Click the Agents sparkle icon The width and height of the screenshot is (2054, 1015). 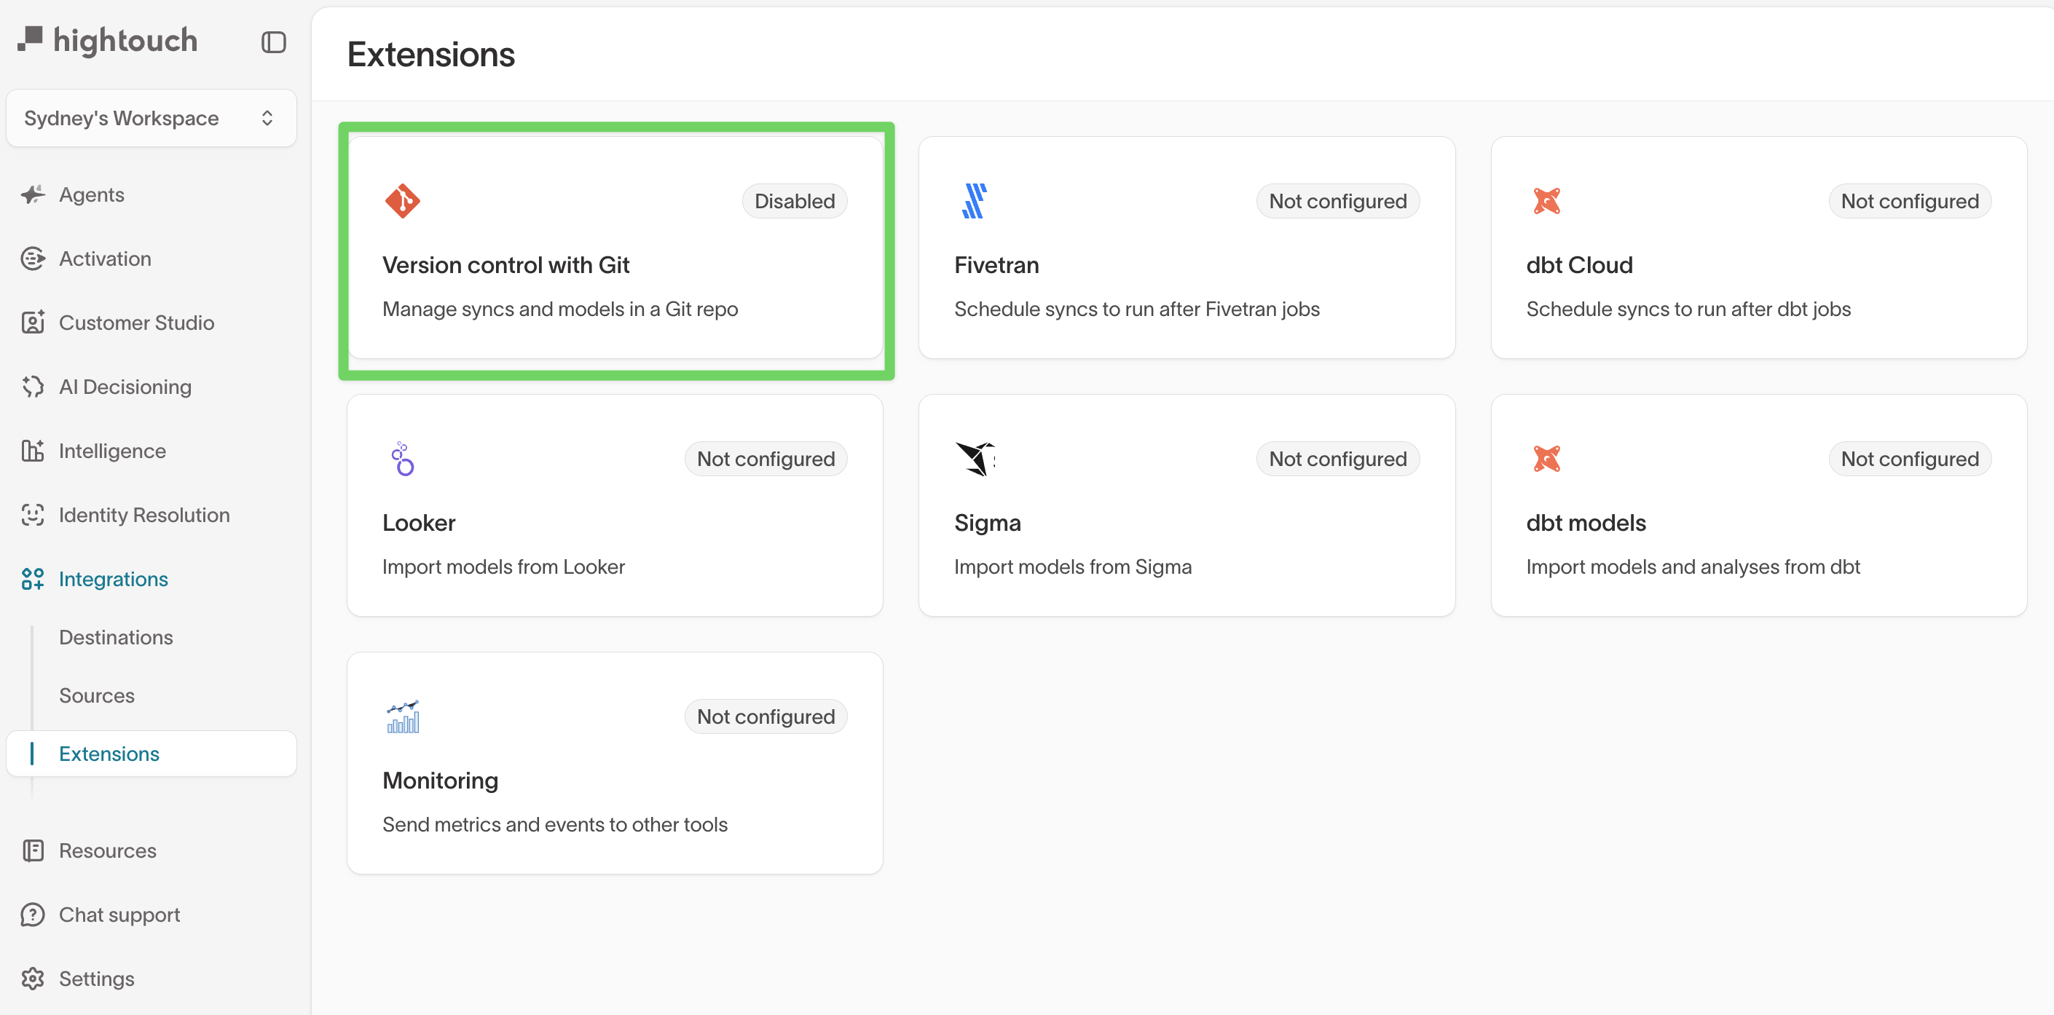pyautogui.click(x=33, y=194)
